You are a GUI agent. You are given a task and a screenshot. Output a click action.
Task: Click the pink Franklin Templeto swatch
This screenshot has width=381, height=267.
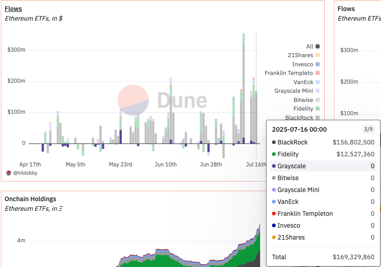click(x=317, y=73)
